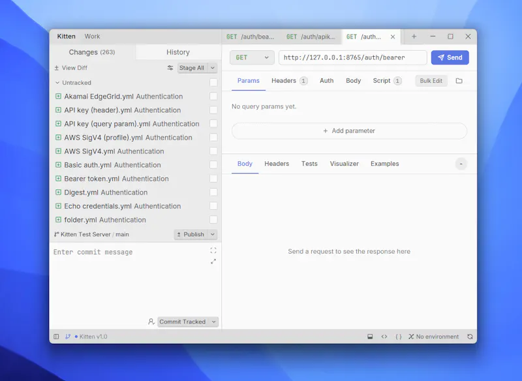The image size is (522, 381).
Task: Open a new request tab with the plus icon
Action: (x=414, y=37)
